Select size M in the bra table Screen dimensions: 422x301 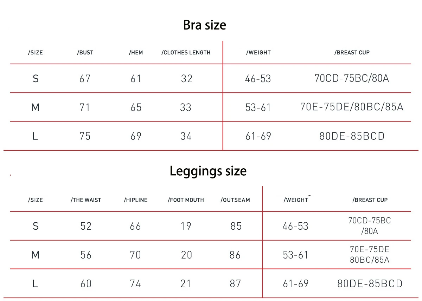[x=35, y=107]
